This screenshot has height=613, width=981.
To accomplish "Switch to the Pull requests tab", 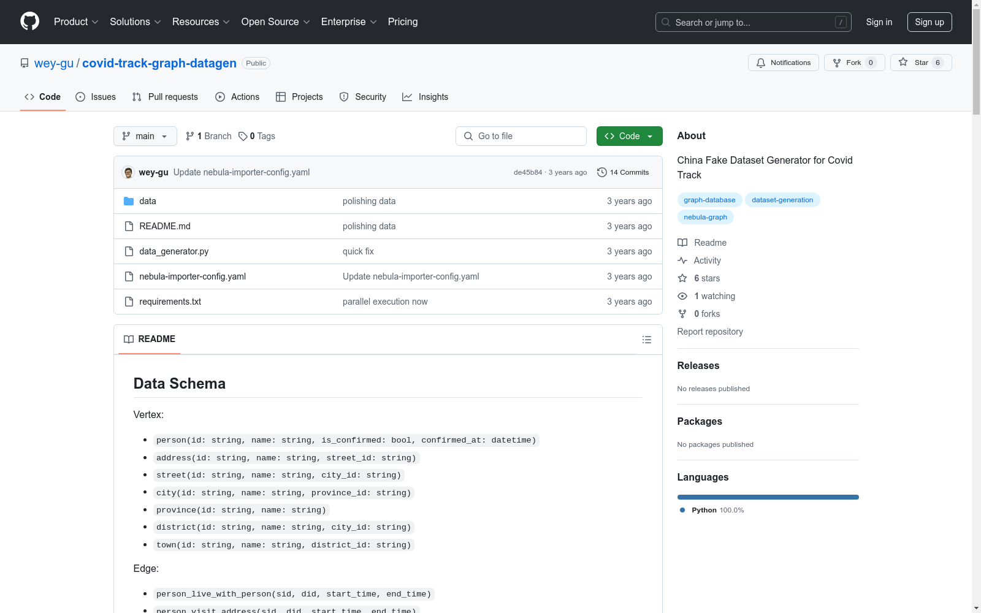I will [165, 97].
